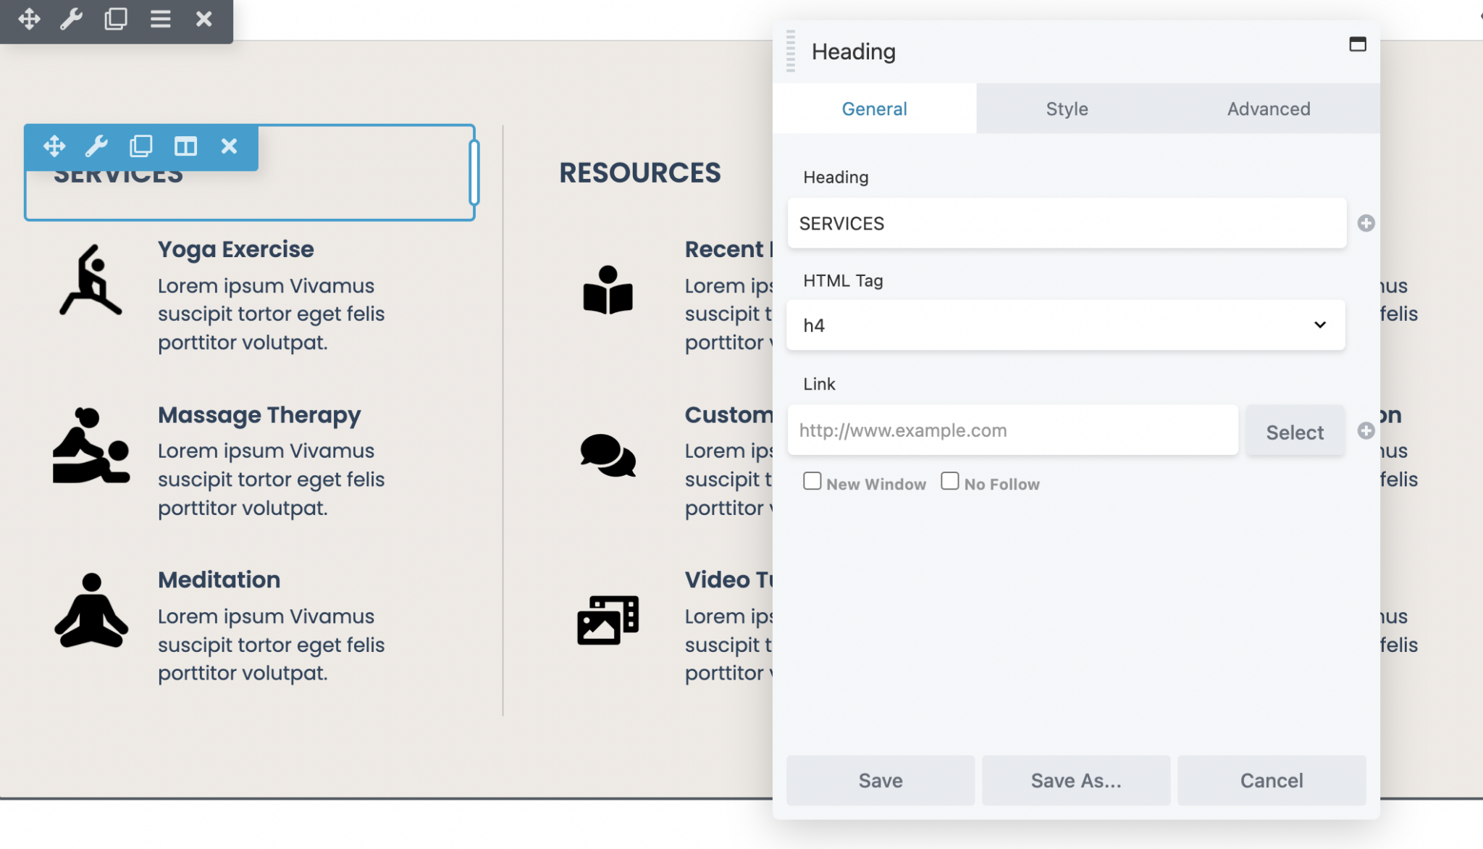Switch to the Style tab
1483x849 pixels.
[x=1066, y=109]
